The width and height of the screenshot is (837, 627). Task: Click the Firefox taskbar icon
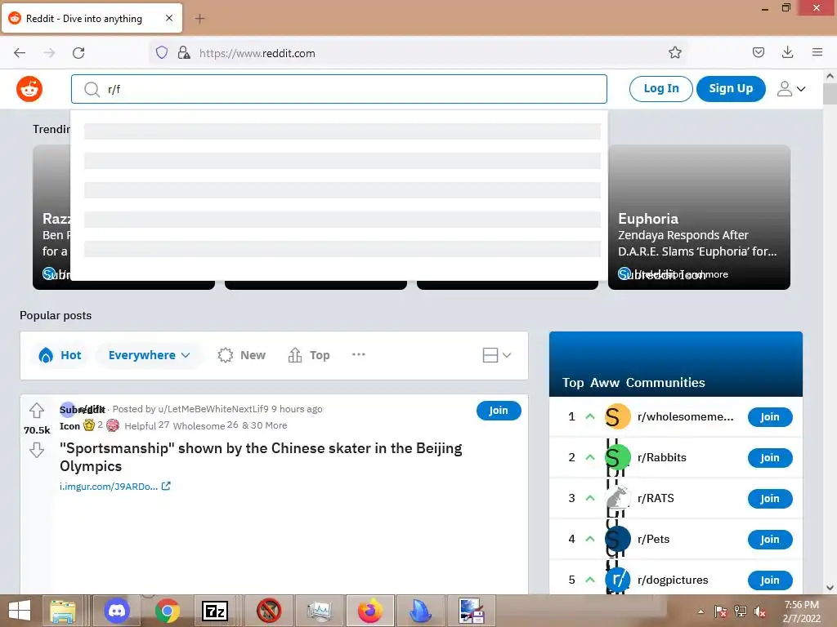click(x=370, y=611)
